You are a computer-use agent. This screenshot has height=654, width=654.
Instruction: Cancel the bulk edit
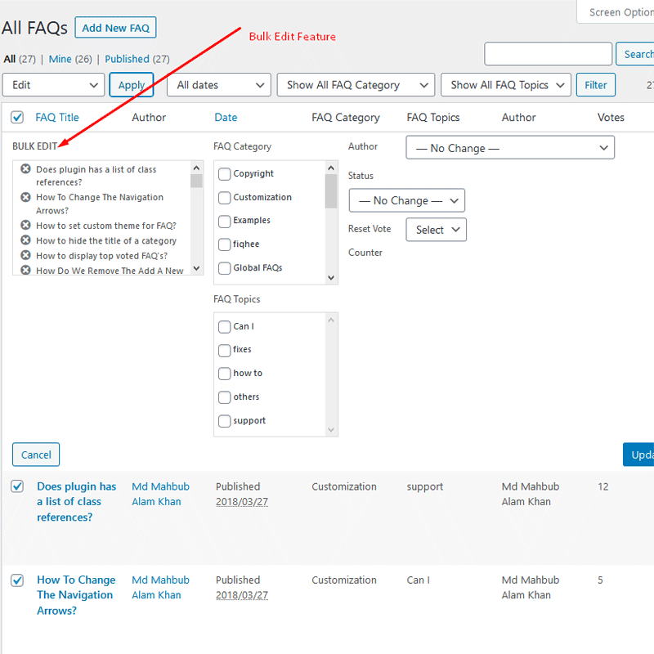click(35, 455)
